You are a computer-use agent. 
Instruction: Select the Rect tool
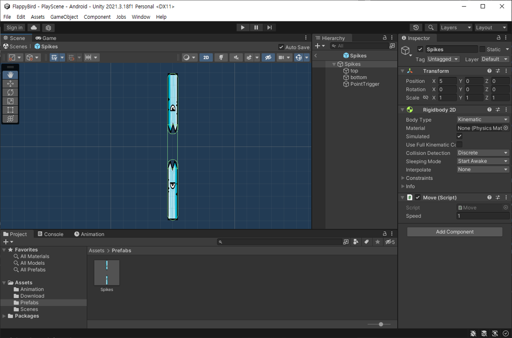tap(10, 110)
